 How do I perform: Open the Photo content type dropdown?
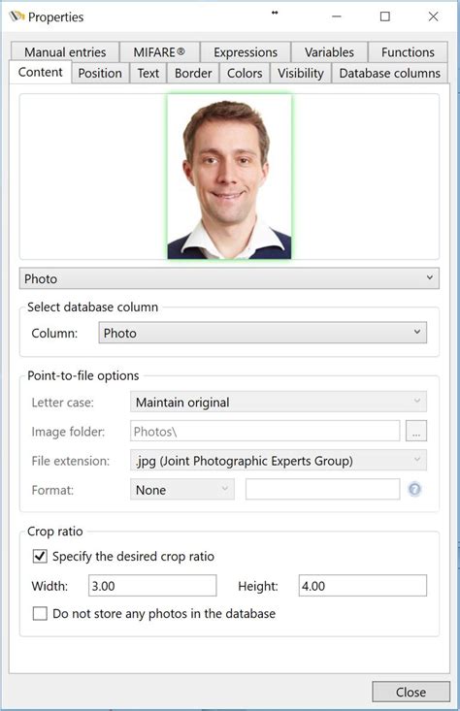tap(229, 278)
